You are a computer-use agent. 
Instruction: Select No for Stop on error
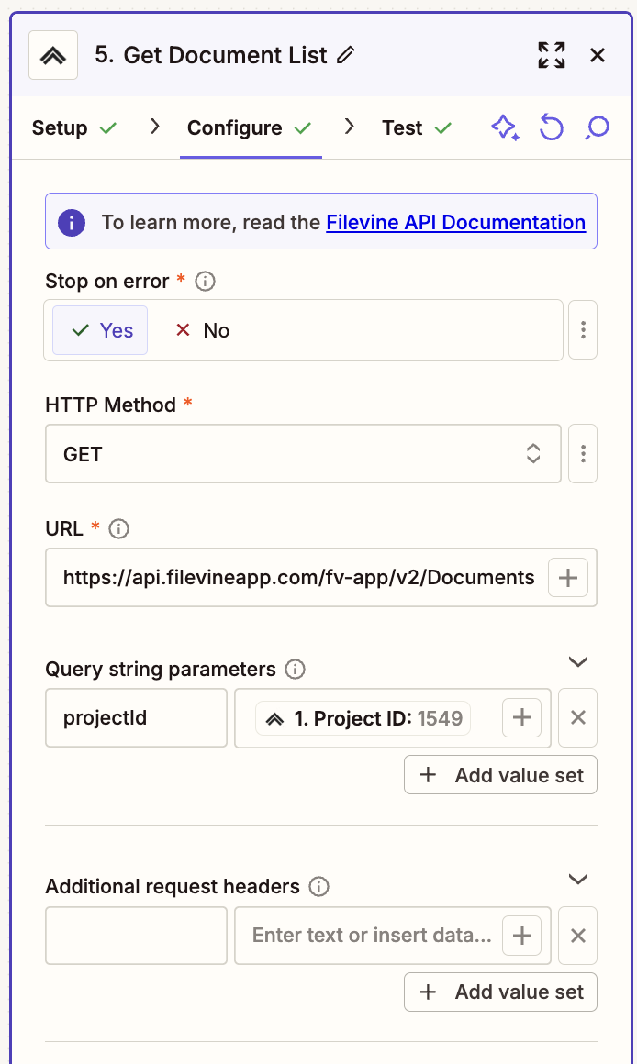coord(201,331)
